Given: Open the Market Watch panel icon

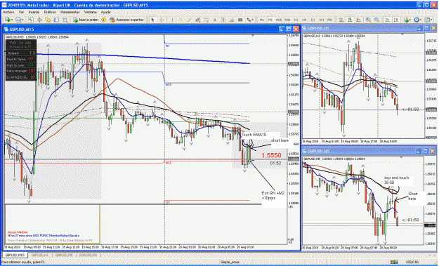Looking at the screenshot, I should 31,20.
